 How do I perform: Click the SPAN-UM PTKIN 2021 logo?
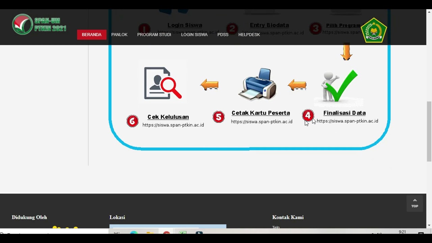coord(39,24)
